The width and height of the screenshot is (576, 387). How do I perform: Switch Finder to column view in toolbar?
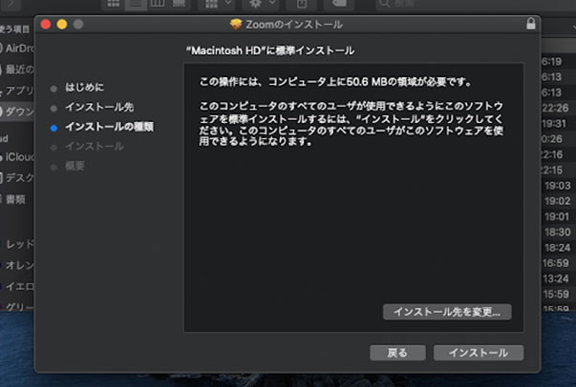coord(158,4)
